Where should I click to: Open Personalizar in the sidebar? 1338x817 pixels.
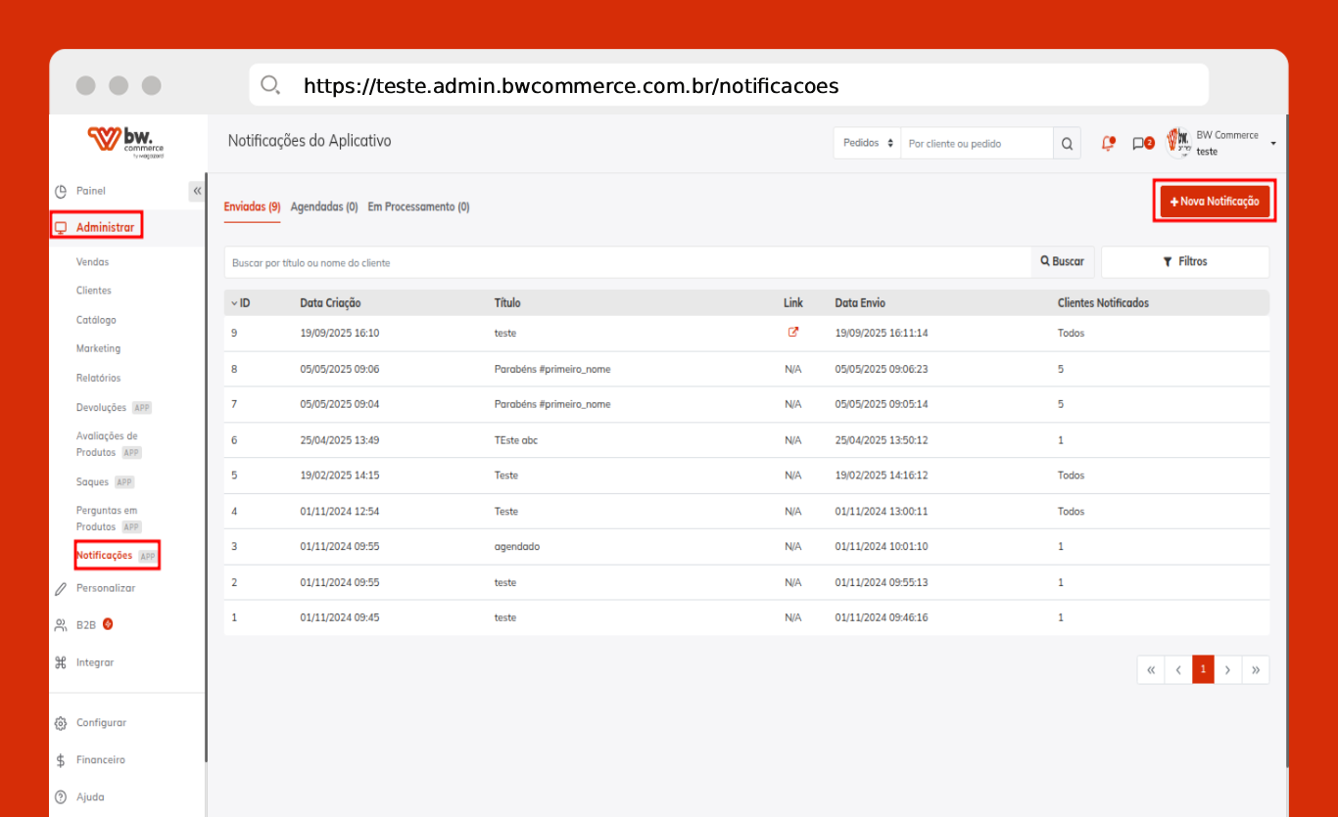pos(106,588)
